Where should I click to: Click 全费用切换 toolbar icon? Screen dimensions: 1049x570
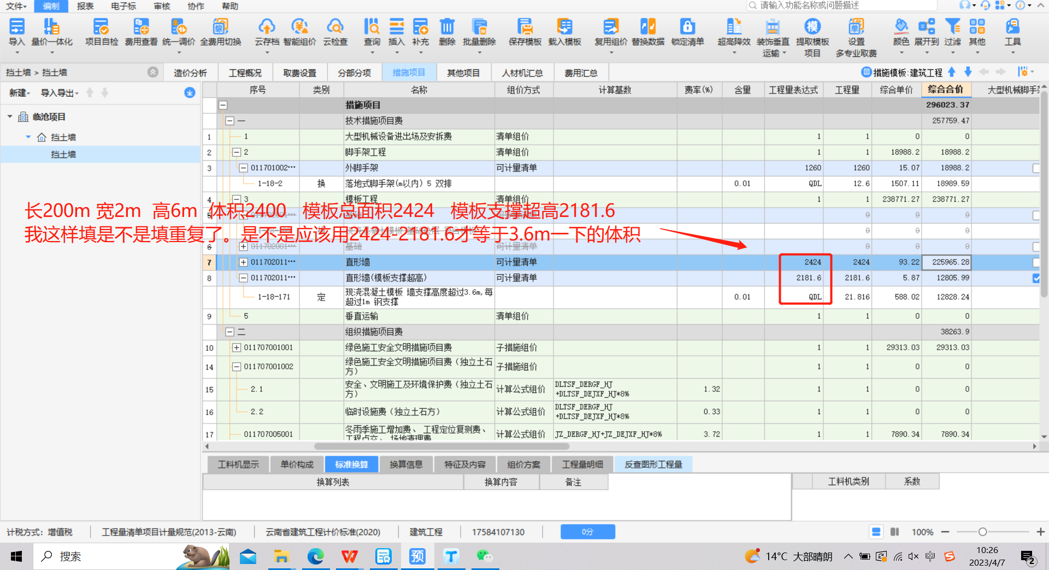pos(221,32)
